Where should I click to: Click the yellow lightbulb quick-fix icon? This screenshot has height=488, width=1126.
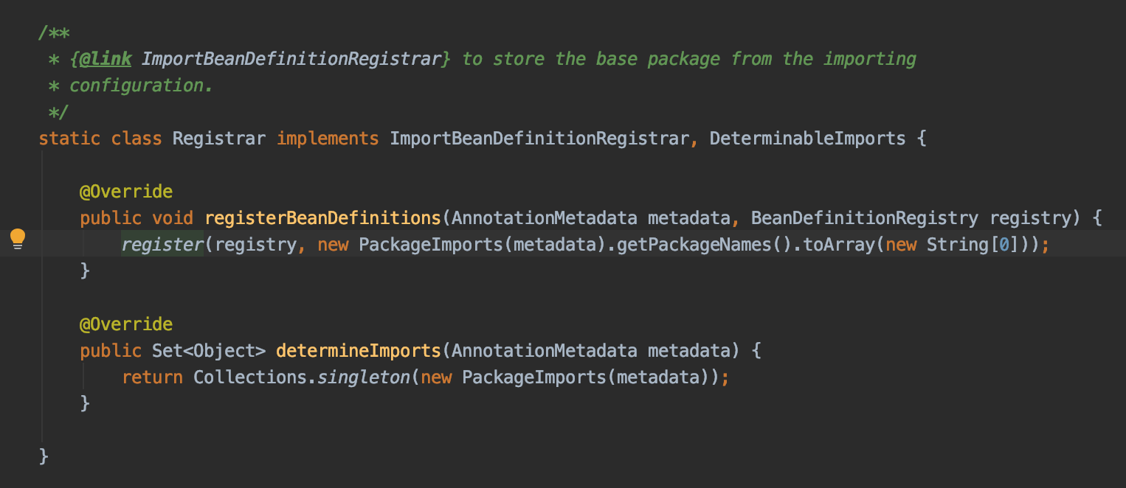point(17,239)
